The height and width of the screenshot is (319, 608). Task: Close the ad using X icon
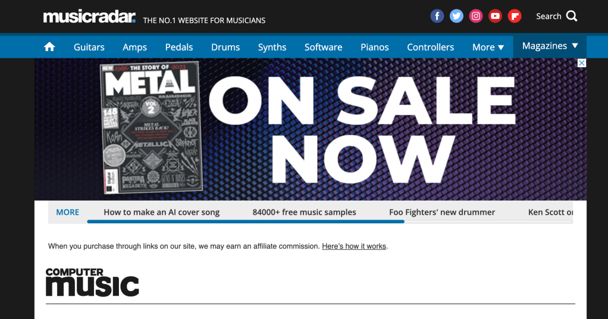click(x=582, y=63)
